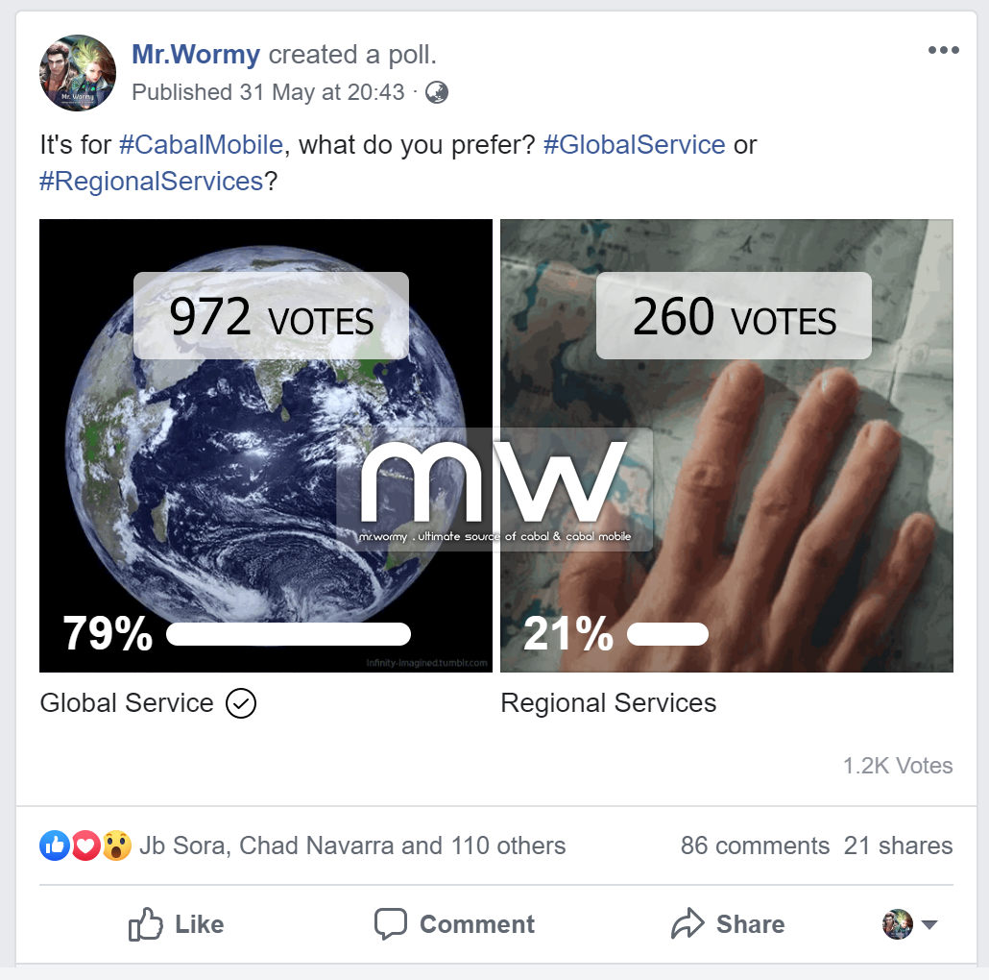
Task: Like the poll post
Action: pyautogui.click(x=176, y=924)
